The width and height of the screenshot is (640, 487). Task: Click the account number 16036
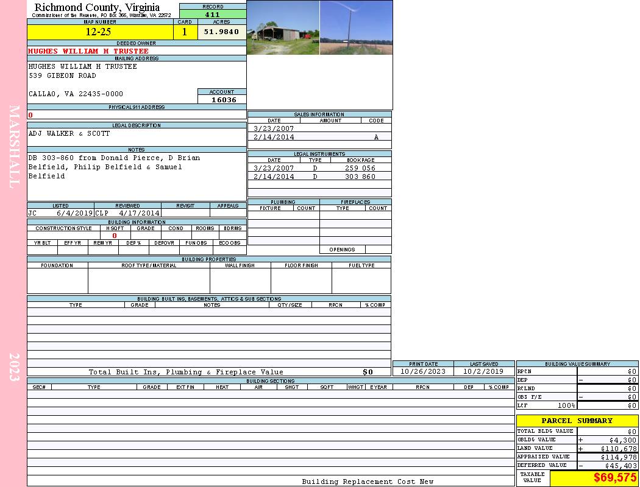pos(223,100)
